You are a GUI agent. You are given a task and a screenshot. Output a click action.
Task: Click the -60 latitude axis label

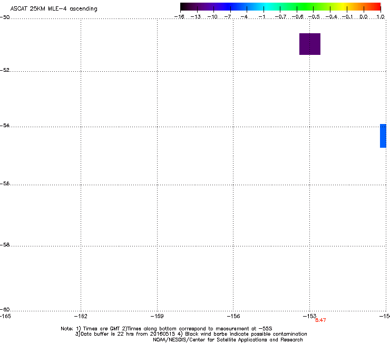pyautogui.click(x=5, y=309)
